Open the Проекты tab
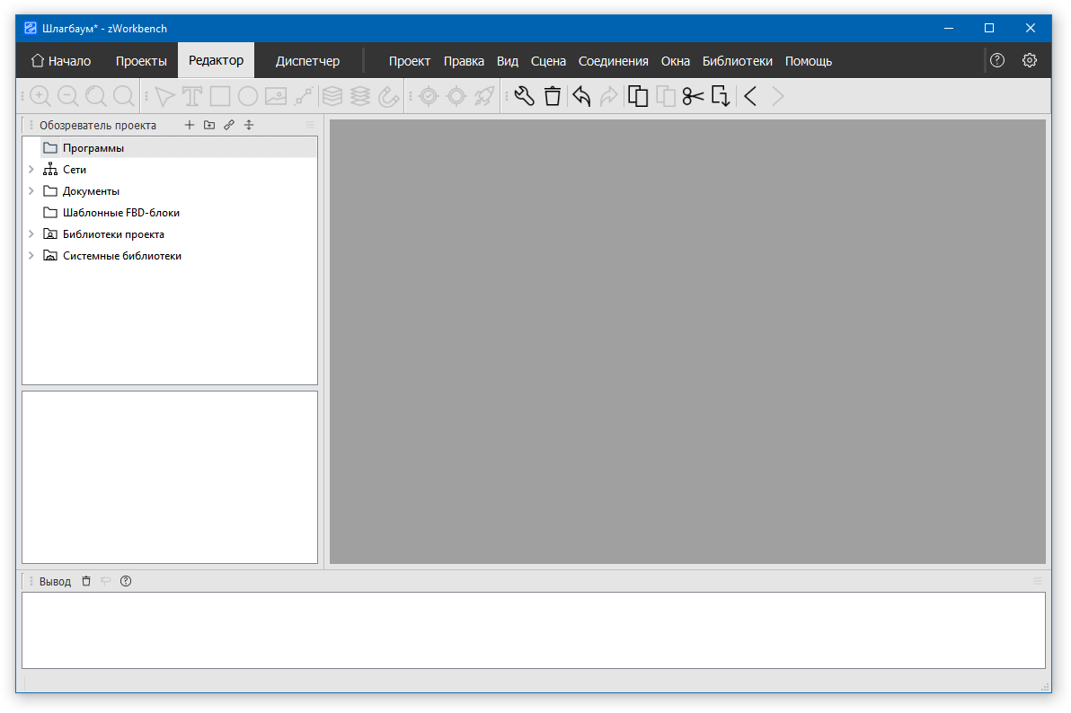Viewport: 1071px width, 713px height. 141,61
